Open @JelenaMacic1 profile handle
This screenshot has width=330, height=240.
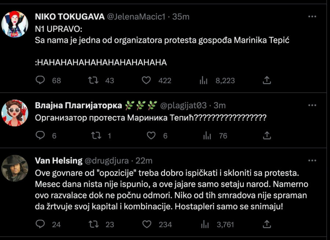(136, 16)
